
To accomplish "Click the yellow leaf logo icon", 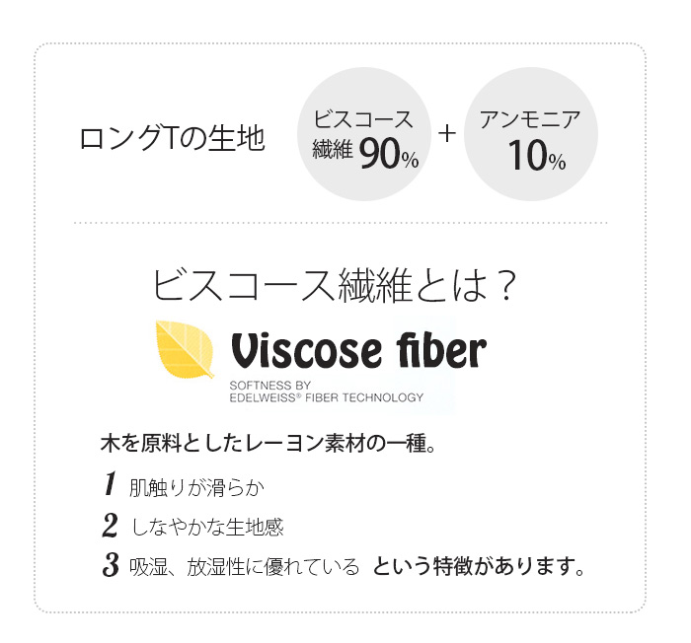I will tap(186, 350).
